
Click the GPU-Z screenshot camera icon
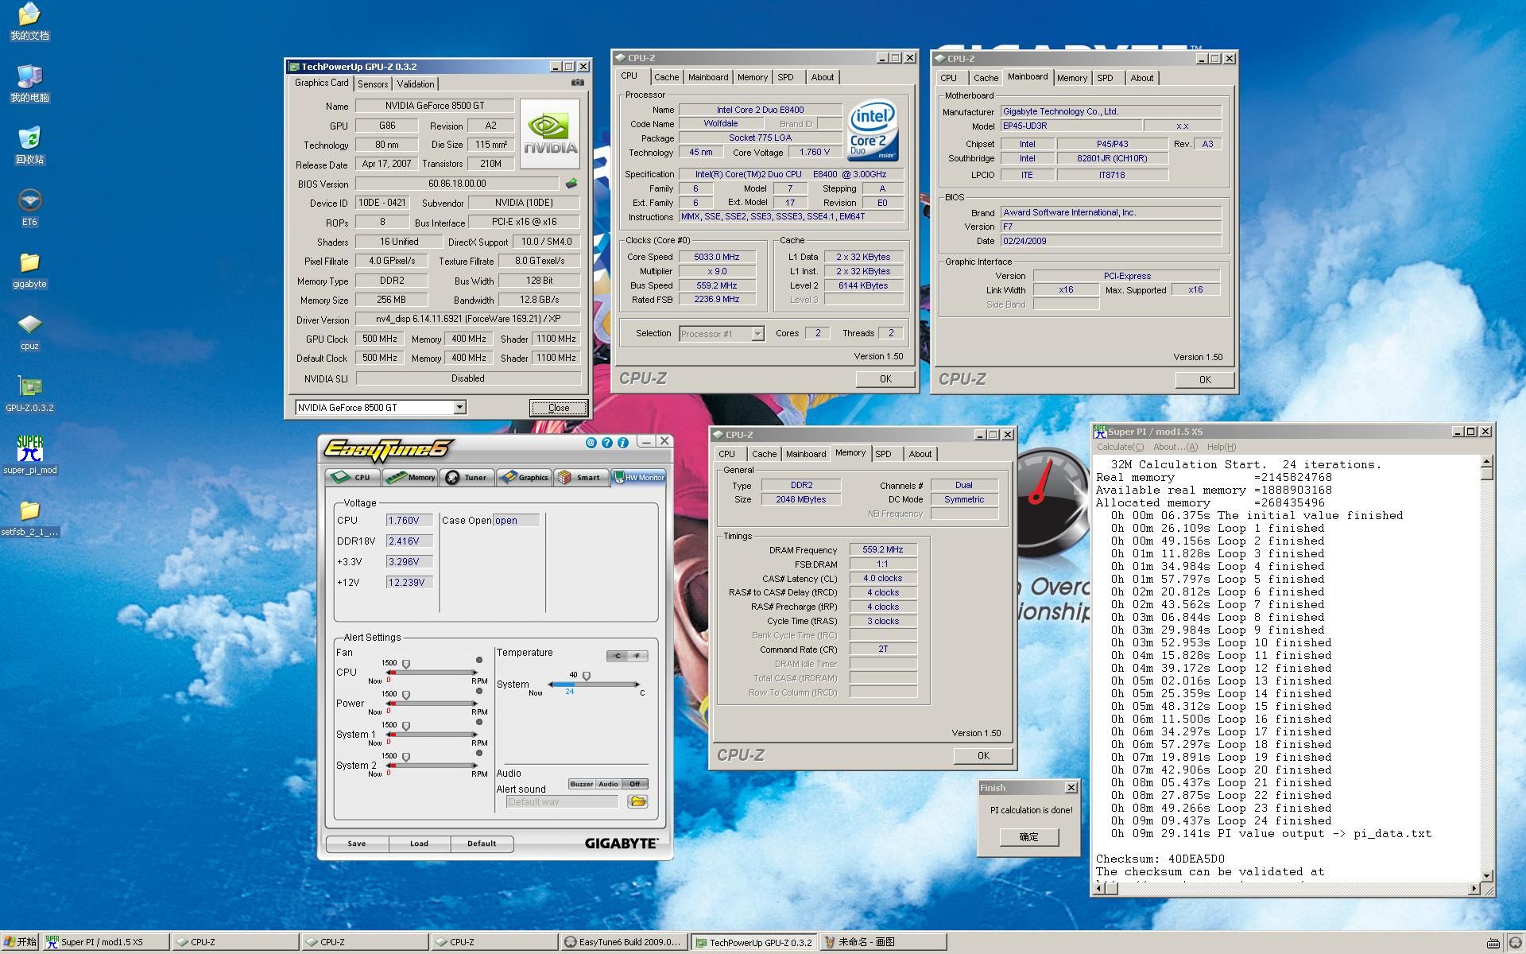point(578,83)
